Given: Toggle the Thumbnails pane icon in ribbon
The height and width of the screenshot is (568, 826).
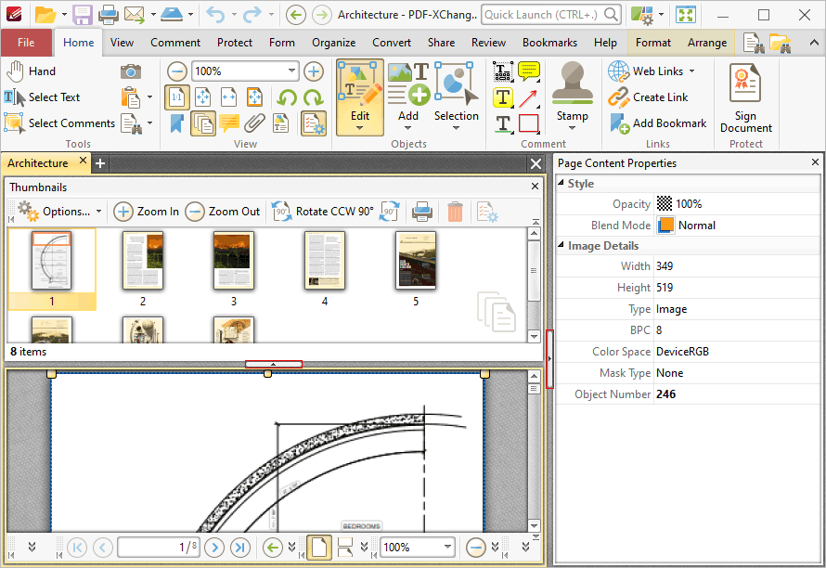Looking at the screenshot, I should (203, 123).
